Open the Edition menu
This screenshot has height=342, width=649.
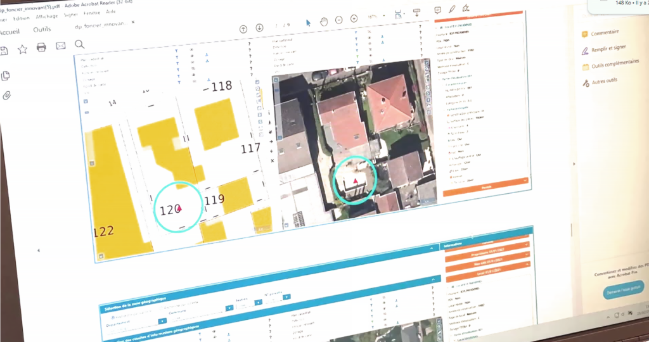tap(21, 18)
